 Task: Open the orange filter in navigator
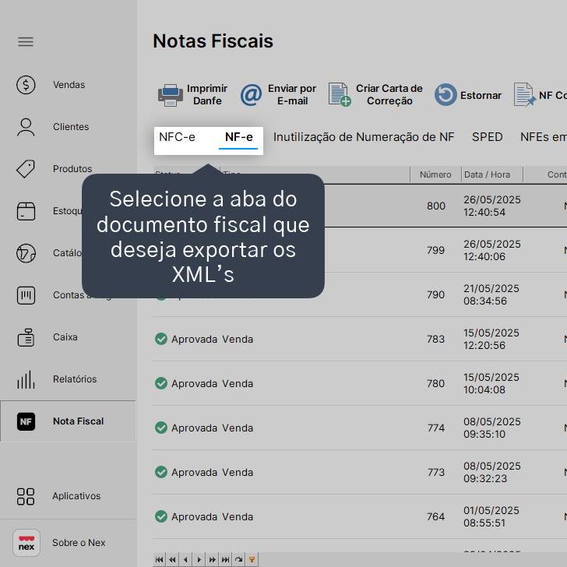(x=252, y=559)
